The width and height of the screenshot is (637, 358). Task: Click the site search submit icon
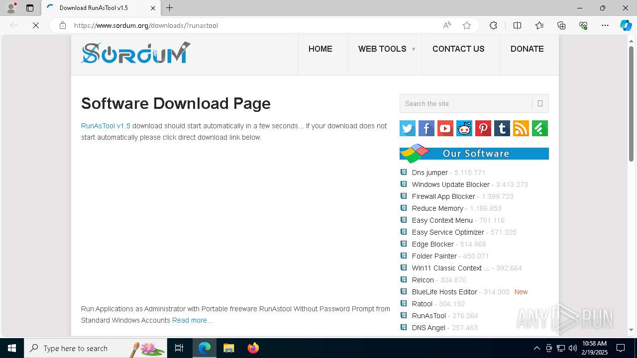coord(540,103)
